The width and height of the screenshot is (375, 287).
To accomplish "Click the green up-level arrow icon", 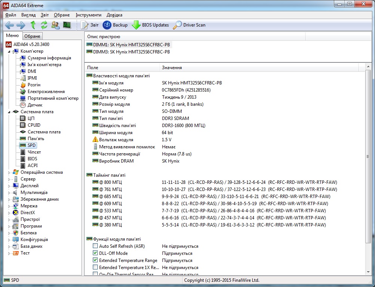I will (33, 25).
